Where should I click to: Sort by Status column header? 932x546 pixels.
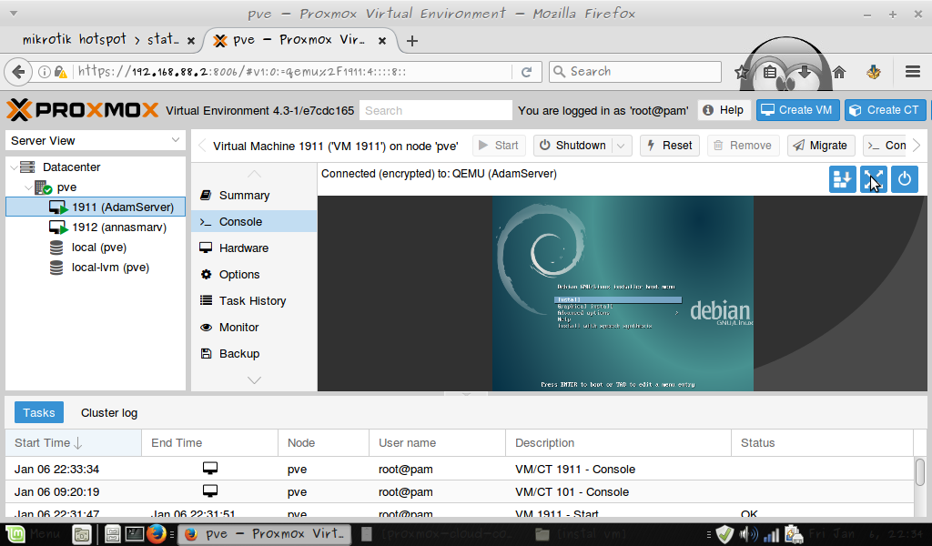tap(822, 443)
